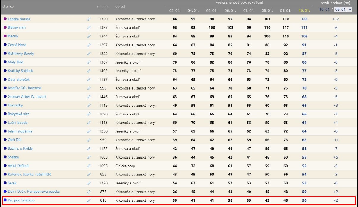Sort by the 'stanice' column header

pos(8,6)
